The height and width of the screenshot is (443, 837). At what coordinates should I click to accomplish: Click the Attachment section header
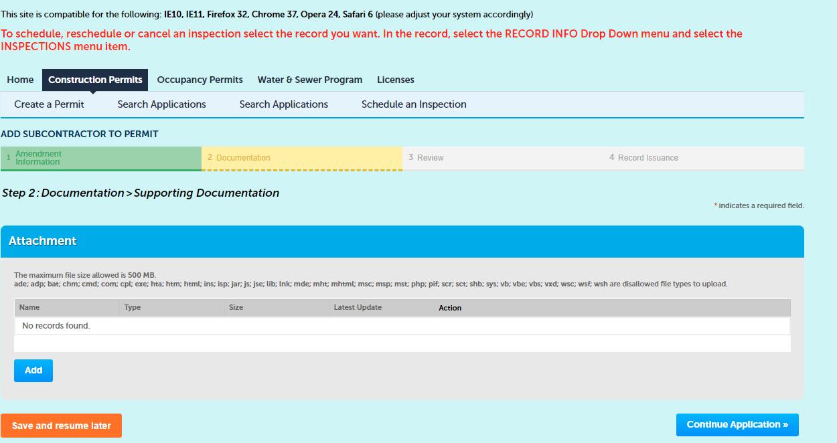402,242
